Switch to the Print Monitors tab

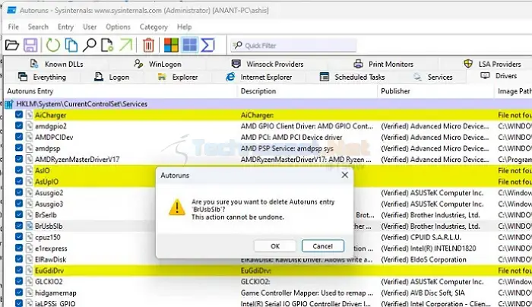pos(384,64)
